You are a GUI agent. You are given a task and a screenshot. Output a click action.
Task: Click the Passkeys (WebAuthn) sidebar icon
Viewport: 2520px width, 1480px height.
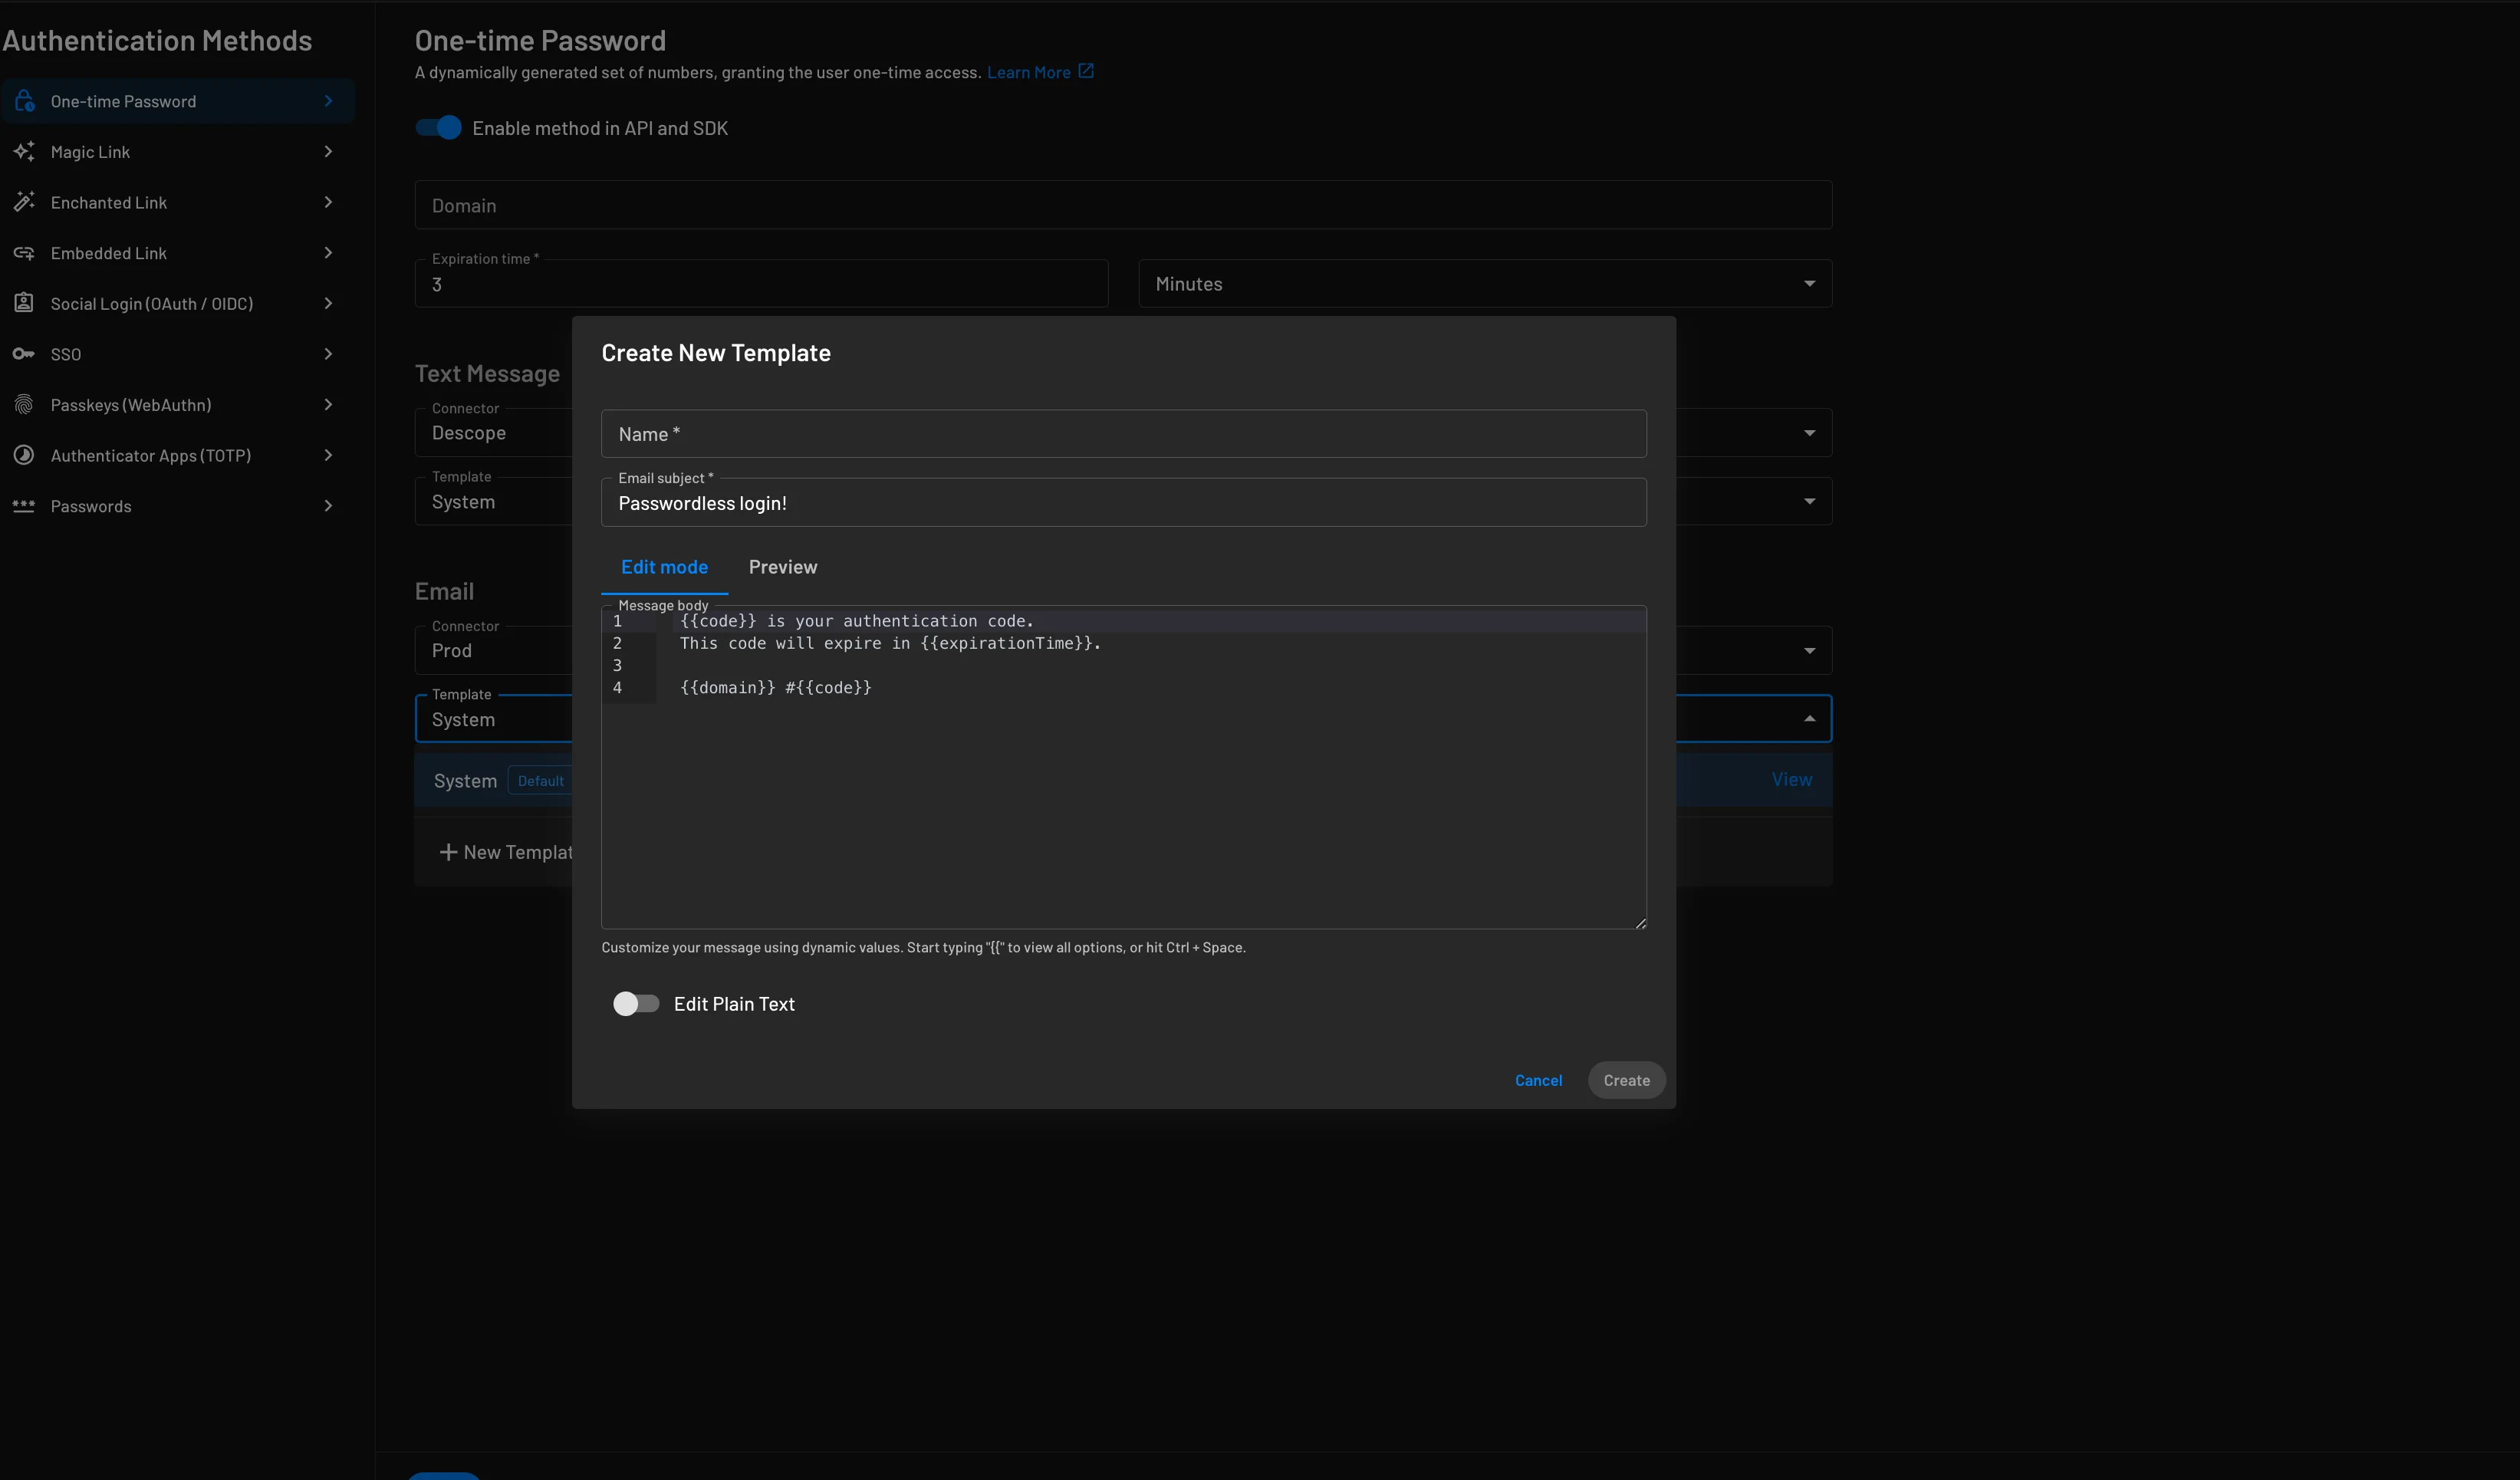click(25, 403)
